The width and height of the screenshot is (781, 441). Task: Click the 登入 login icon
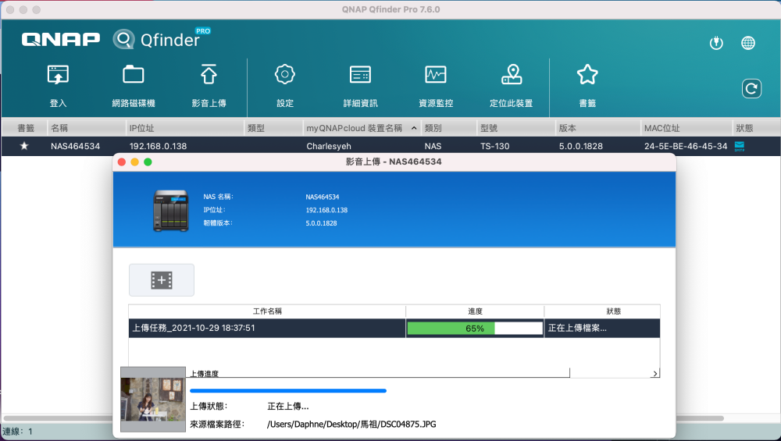[59, 76]
